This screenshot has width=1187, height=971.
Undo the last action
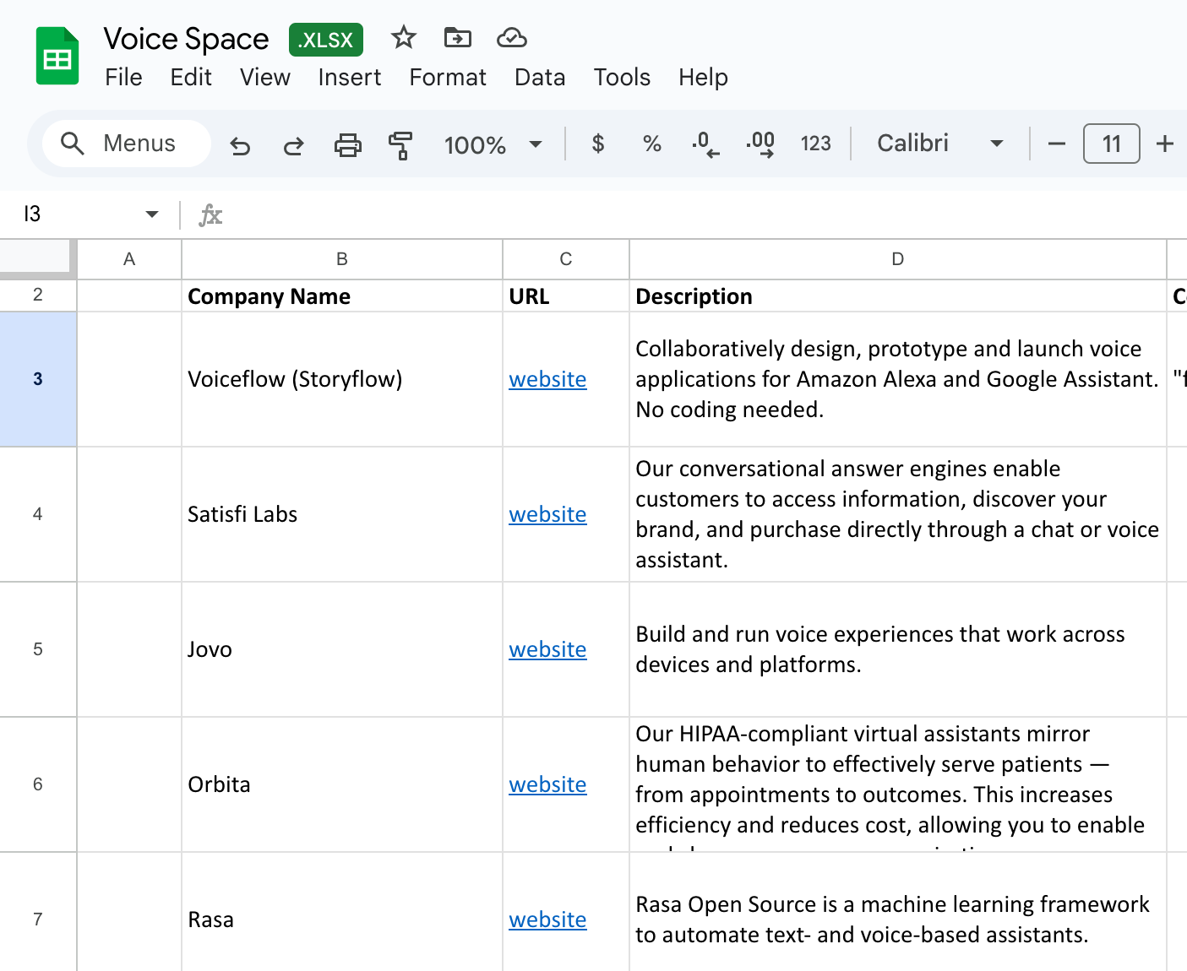tap(240, 145)
